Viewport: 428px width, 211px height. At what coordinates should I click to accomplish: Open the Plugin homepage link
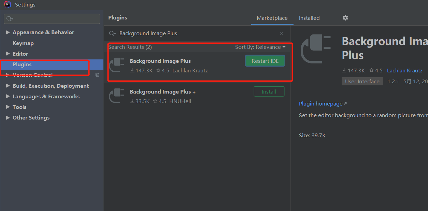click(x=320, y=103)
